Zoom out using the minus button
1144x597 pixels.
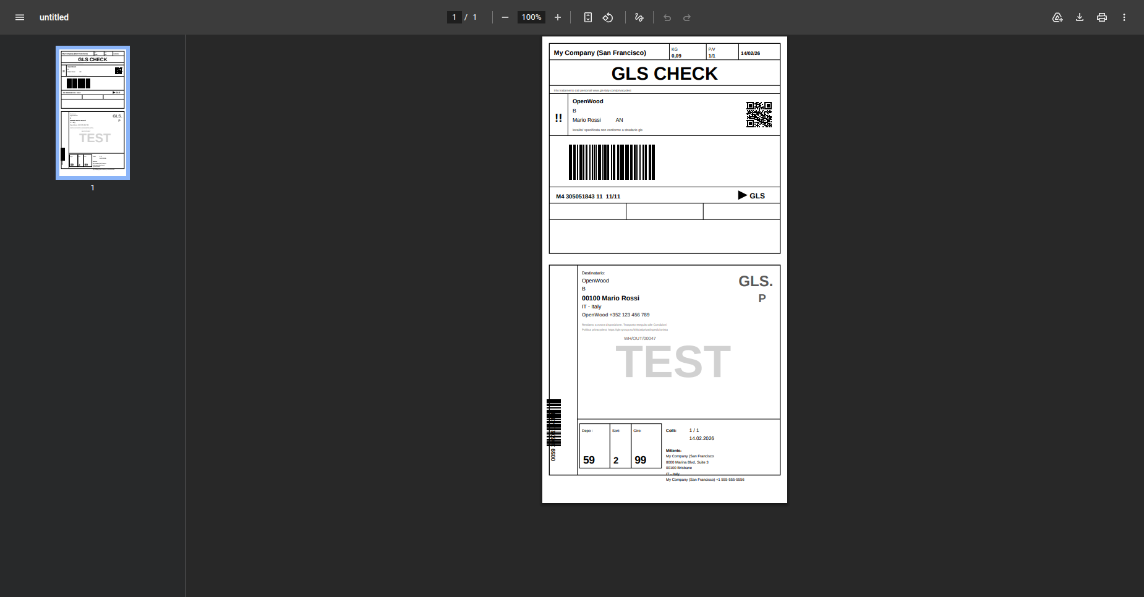tap(505, 17)
